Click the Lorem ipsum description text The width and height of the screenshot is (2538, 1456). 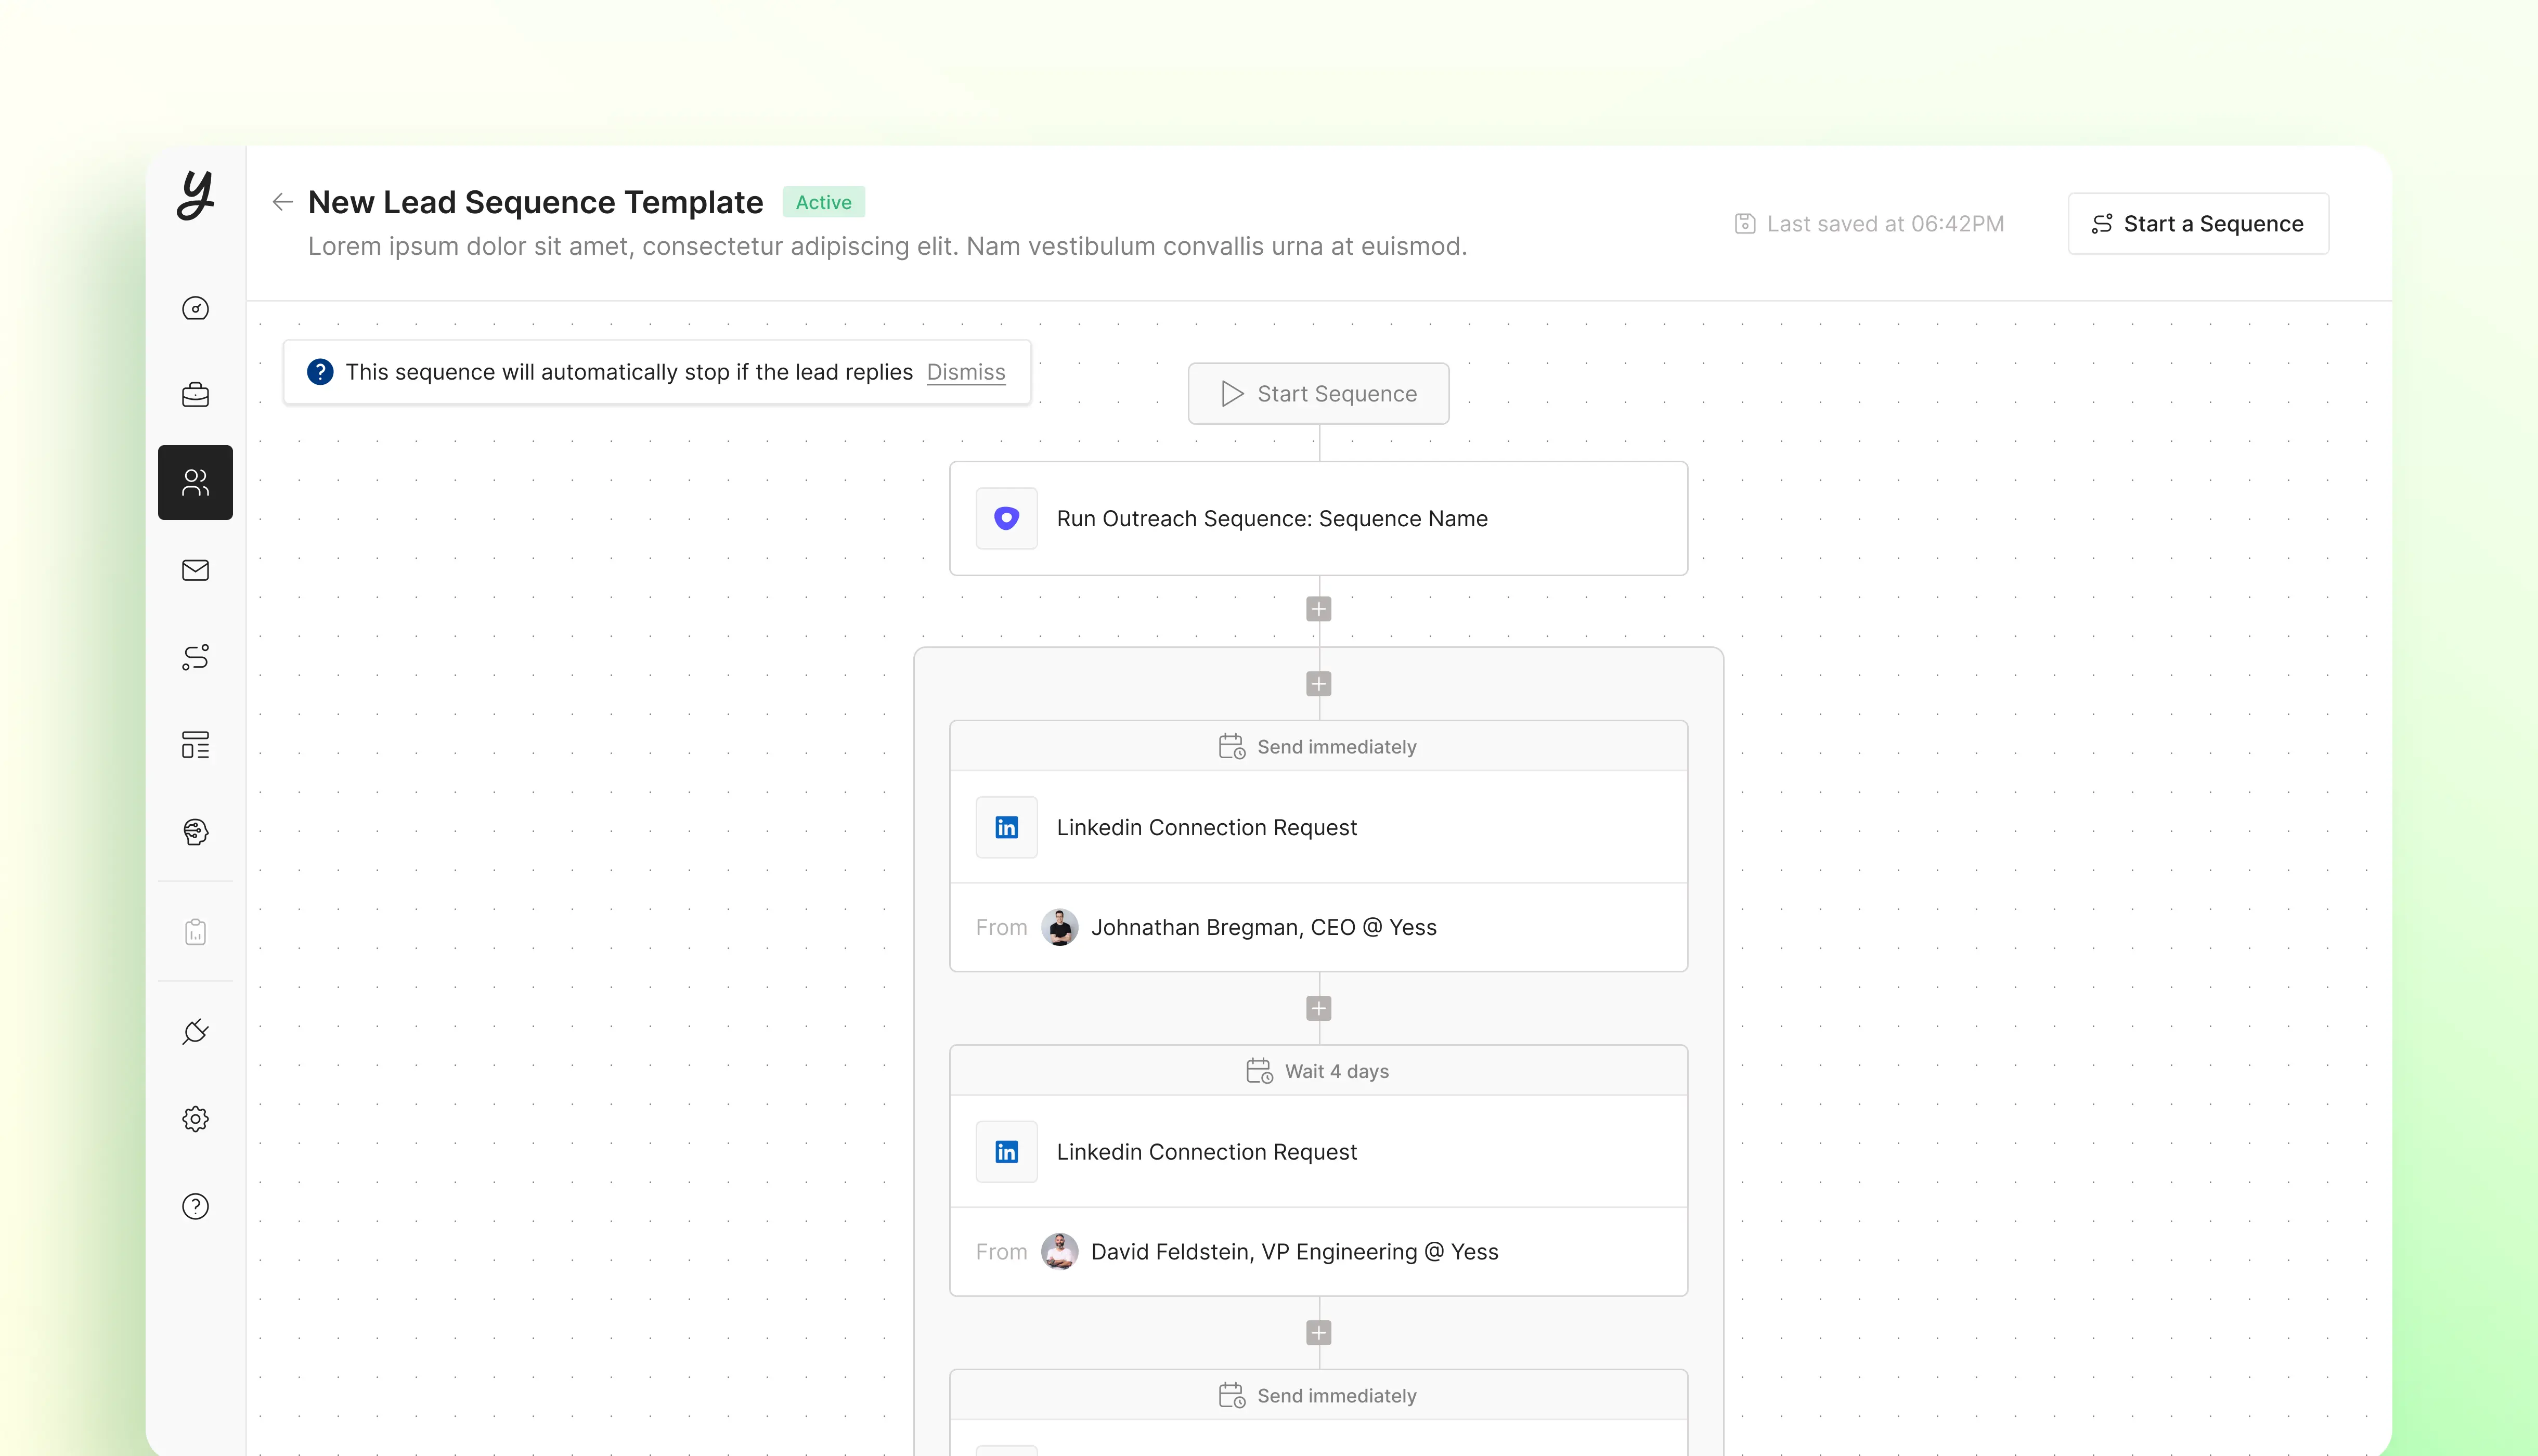coord(888,246)
